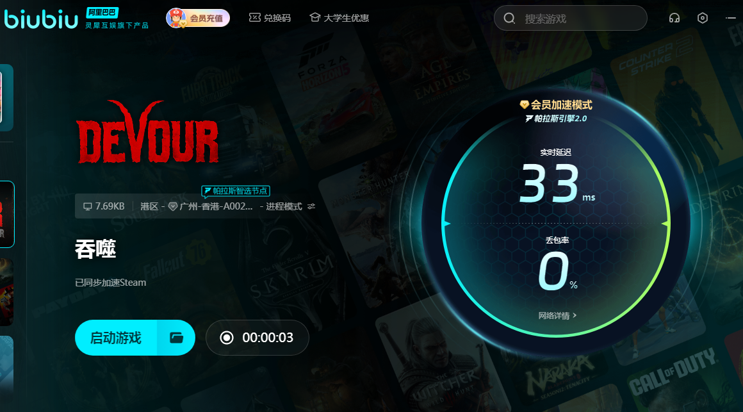The width and height of the screenshot is (743, 412).
Task: Click 会员加速模式 label
Action: [x=561, y=105]
